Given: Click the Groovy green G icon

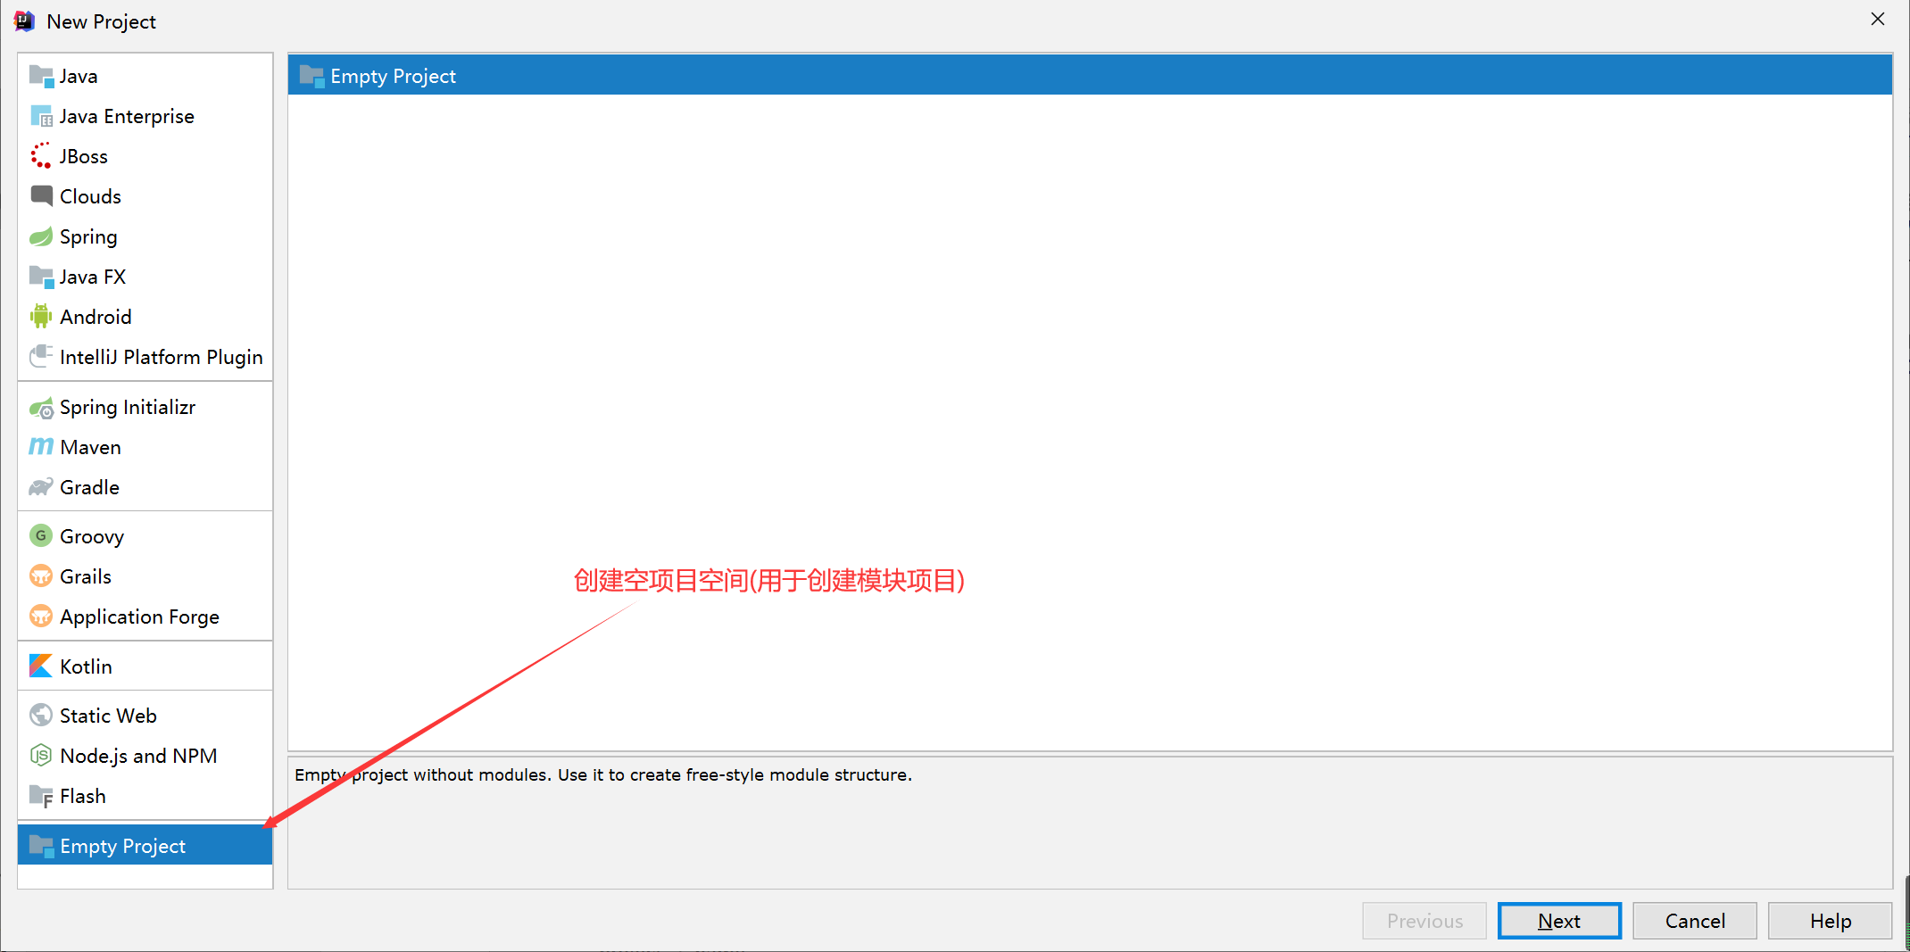Looking at the screenshot, I should point(41,535).
